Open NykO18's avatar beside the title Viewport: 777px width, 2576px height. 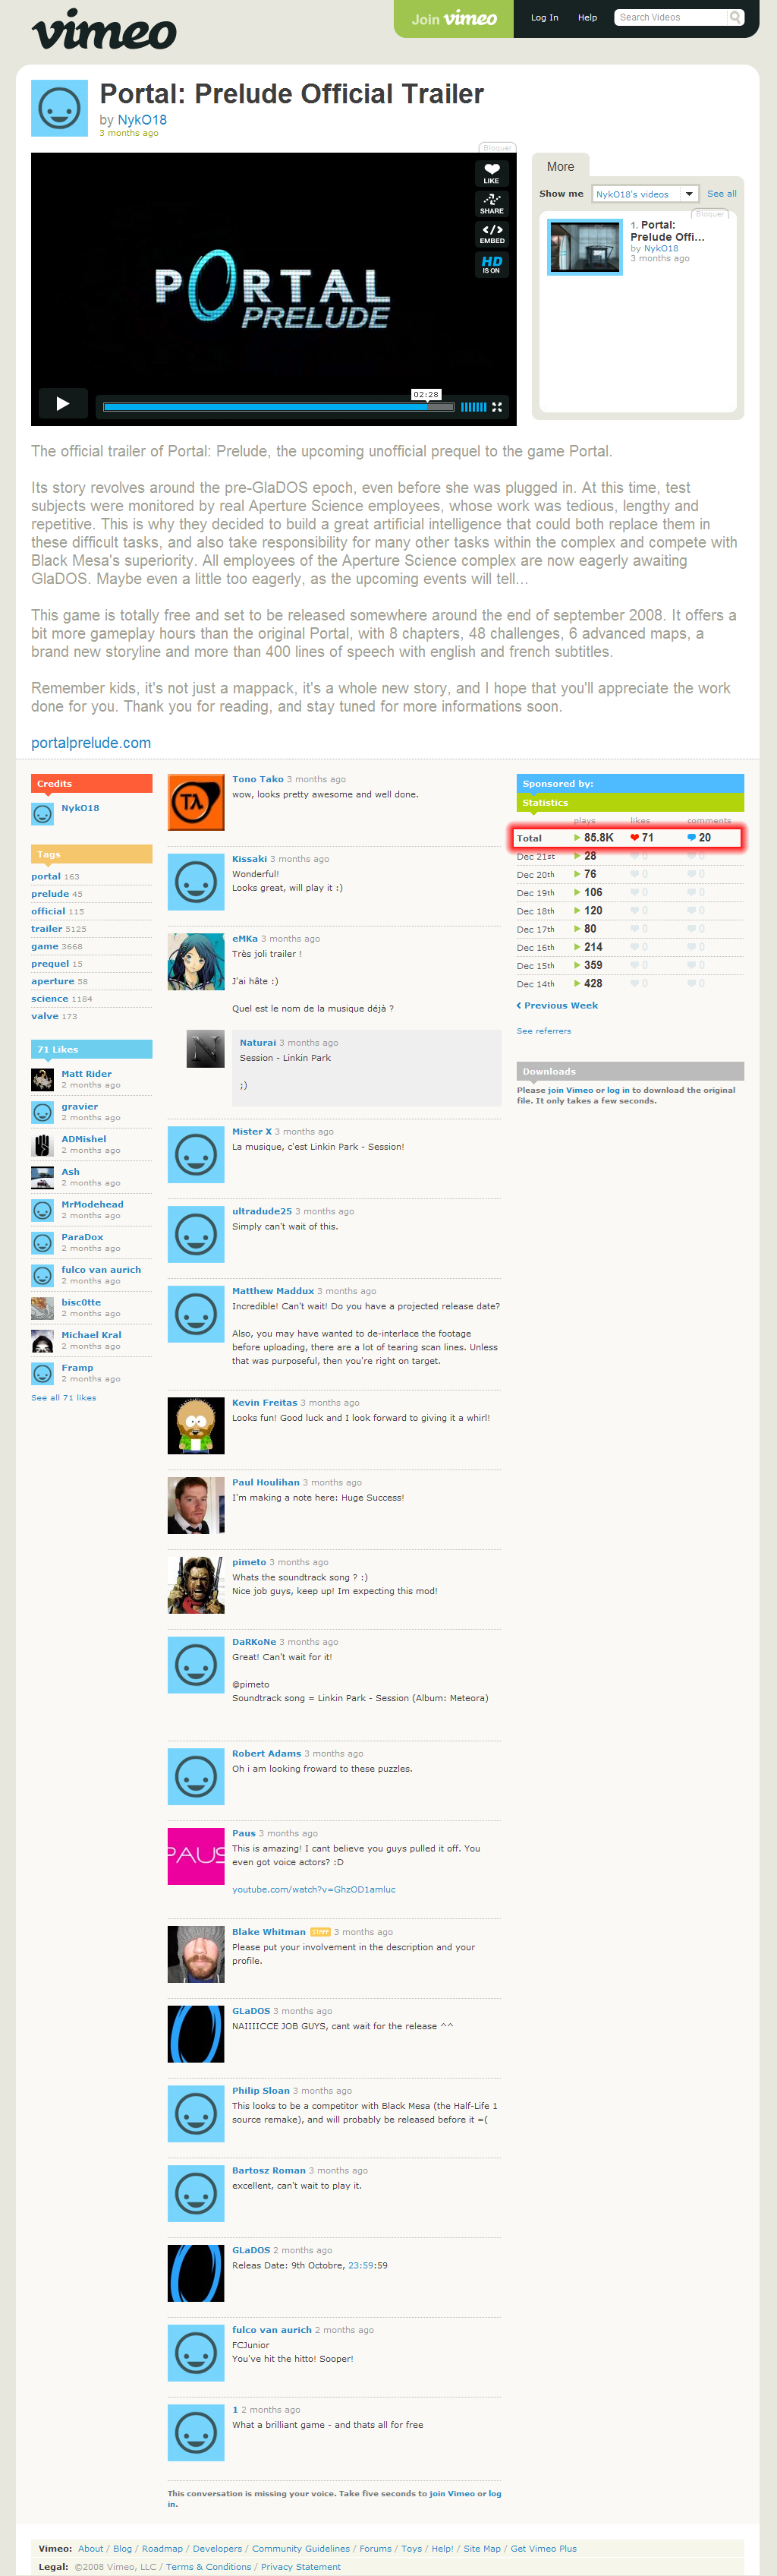pos(59,108)
